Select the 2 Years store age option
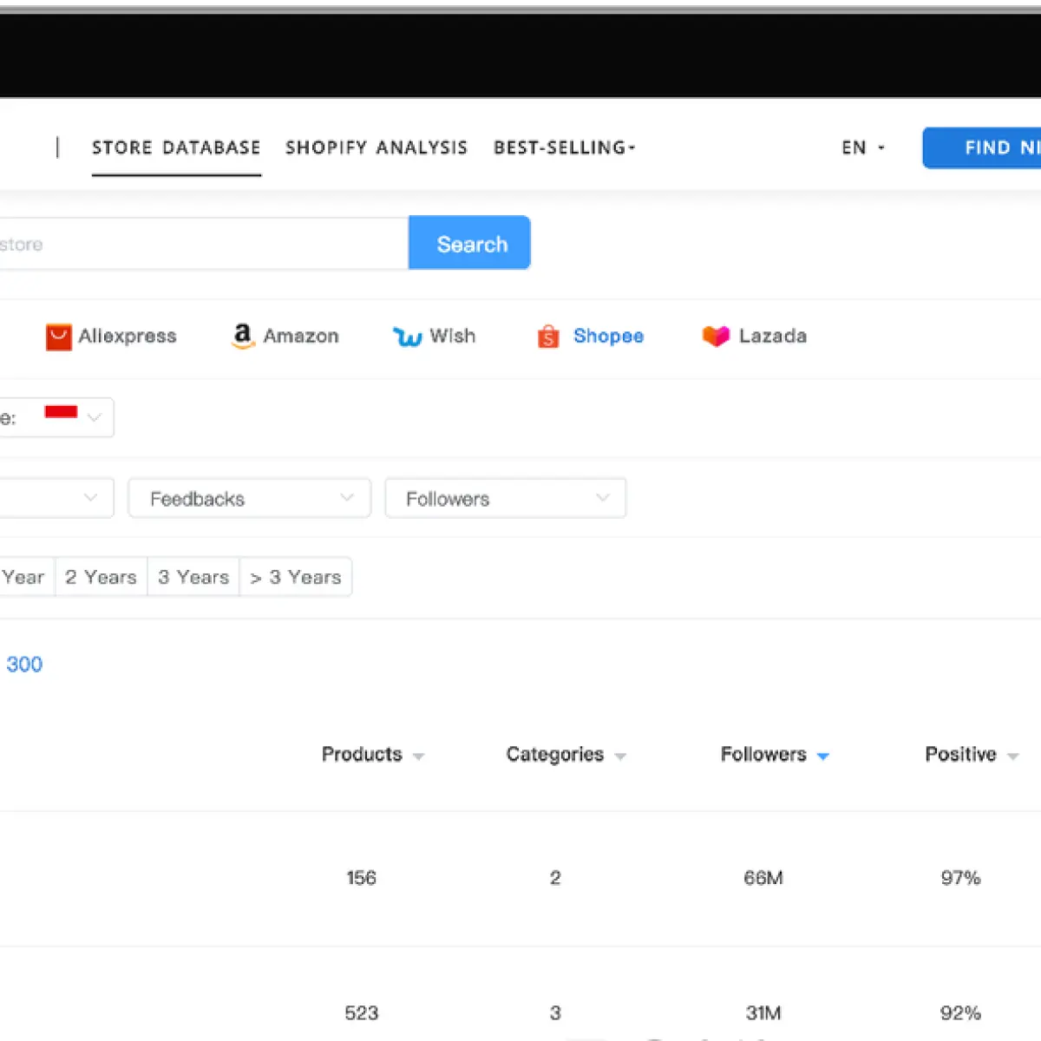Viewport: 1041px width, 1041px height. (x=101, y=577)
